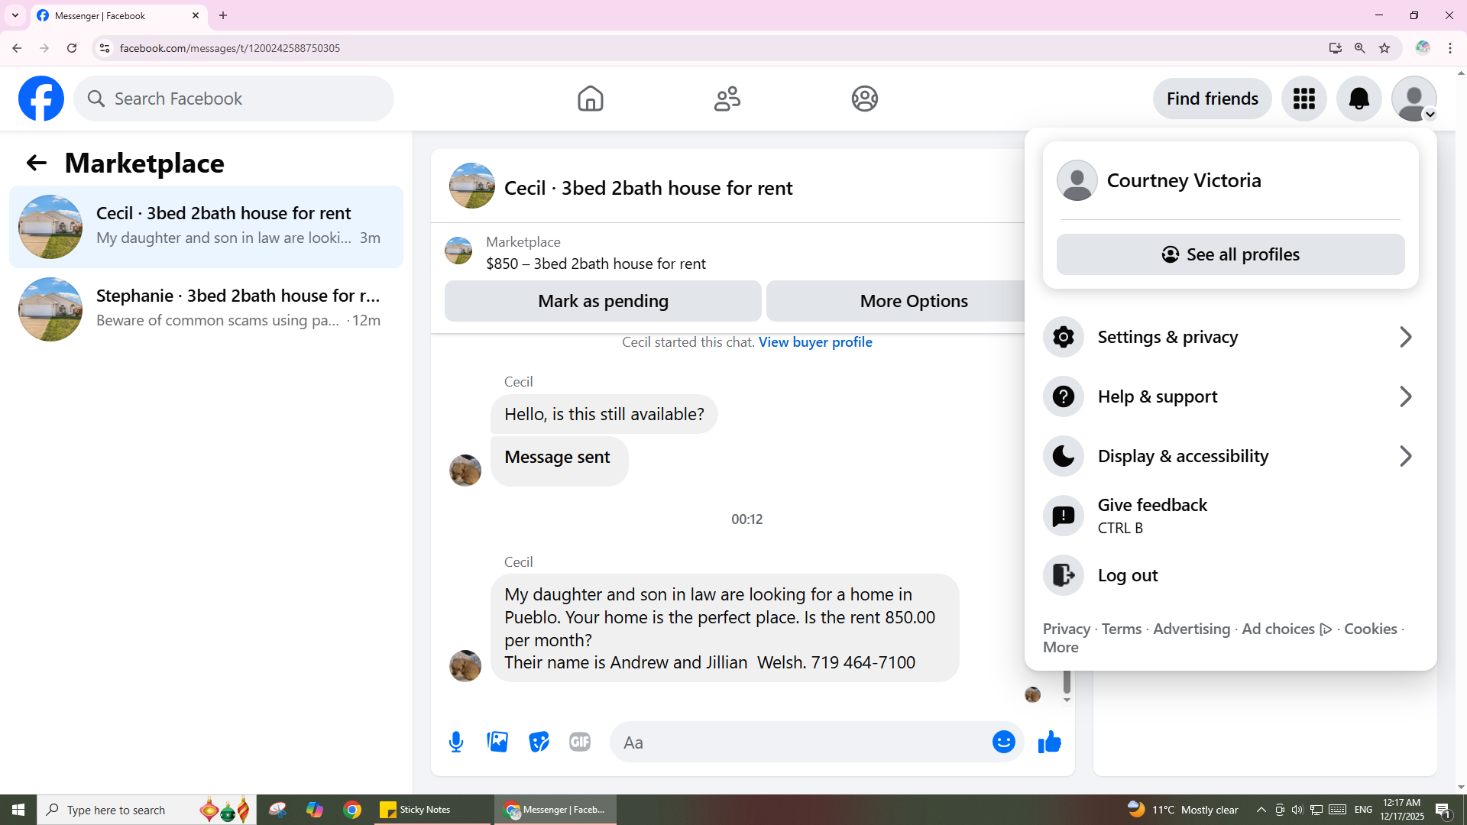Choose a GIF icon
The image size is (1467, 825).
(580, 742)
